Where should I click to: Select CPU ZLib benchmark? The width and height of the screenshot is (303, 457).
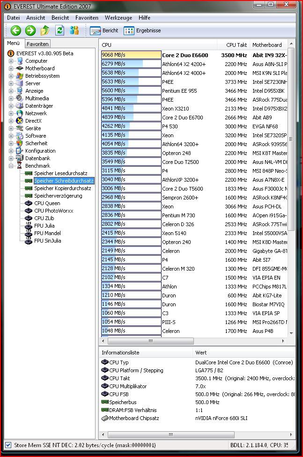tap(44, 218)
